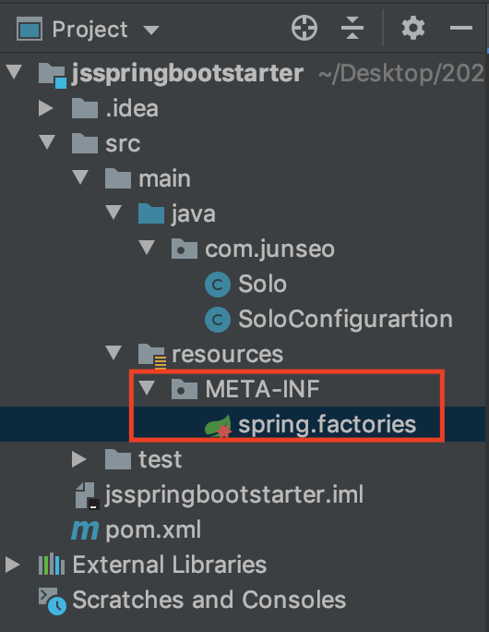Image resolution: width=489 pixels, height=632 pixels.
Task: Click the spring.factories leaf icon
Action: (x=219, y=426)
